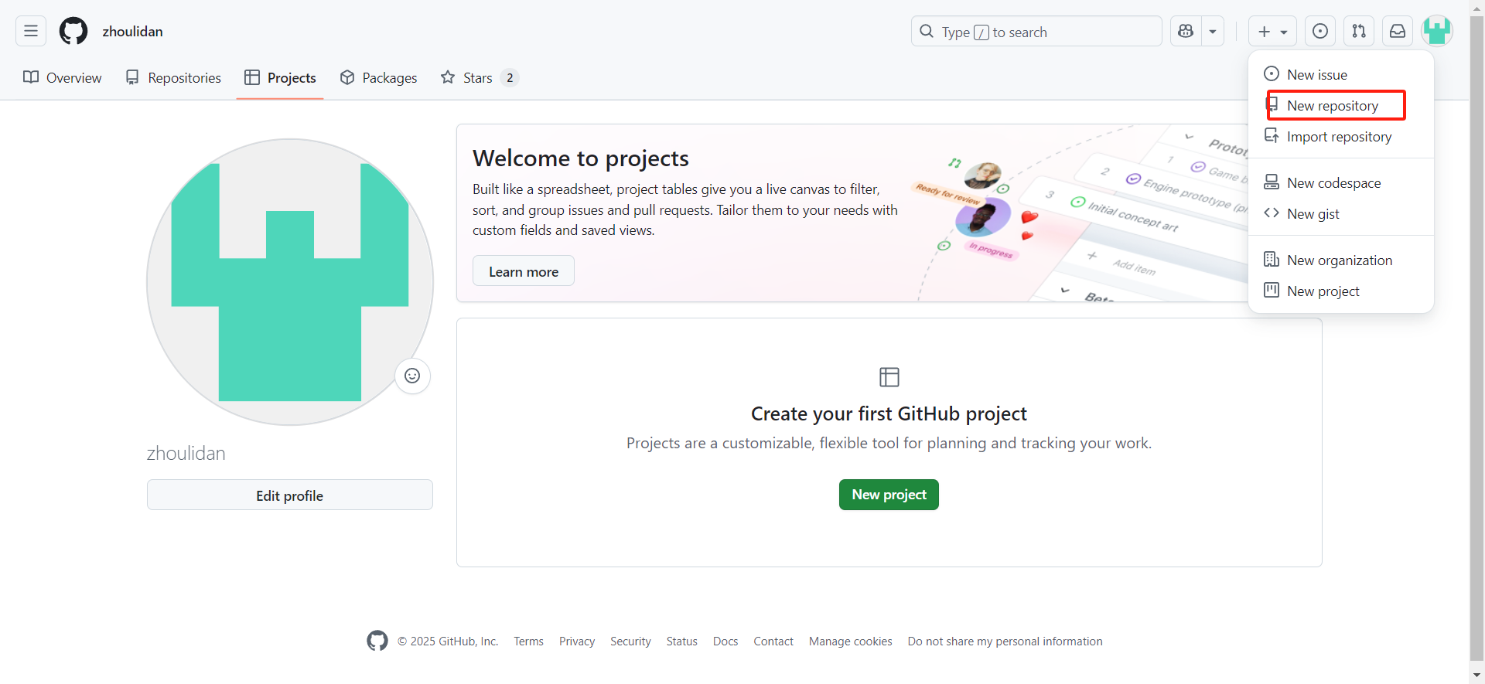
Task: Click the 'Create your first GitHub project' heading
Action: (889, 413)
